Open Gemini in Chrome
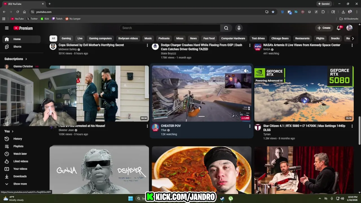Screen dimensions: 361x203 [x=324, y=4]
